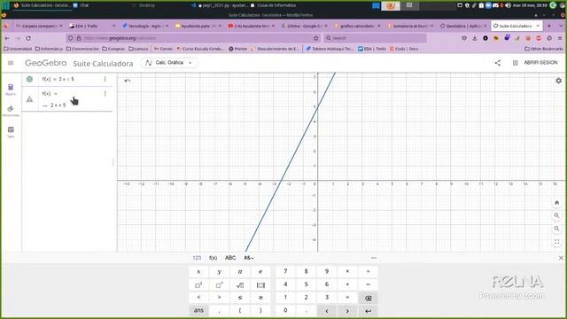Viewport: 567px width, 319px height.
Task: Tap the keyboard backspace key
Action: 369,298
